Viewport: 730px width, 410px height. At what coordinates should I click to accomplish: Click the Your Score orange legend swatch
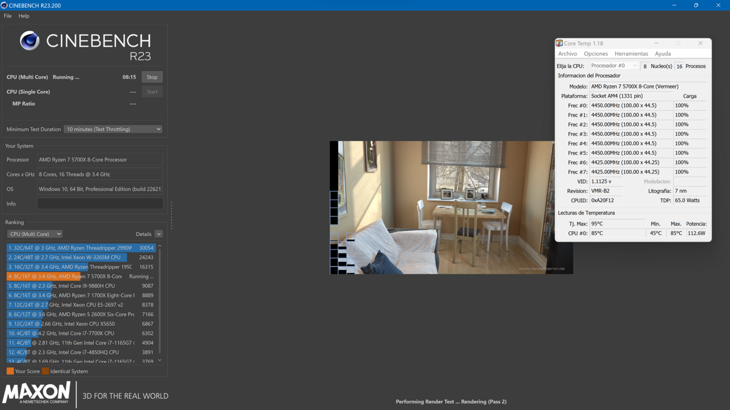point(10,371)
